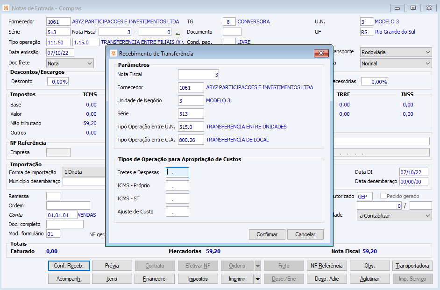The height and width of the screenshot is (290, 440).
Task: Click the Acompanh. button
Action: (x=69, y=279)
